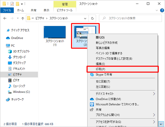Choose 左に回転(L) in context menu

click(x=122, y=87)
